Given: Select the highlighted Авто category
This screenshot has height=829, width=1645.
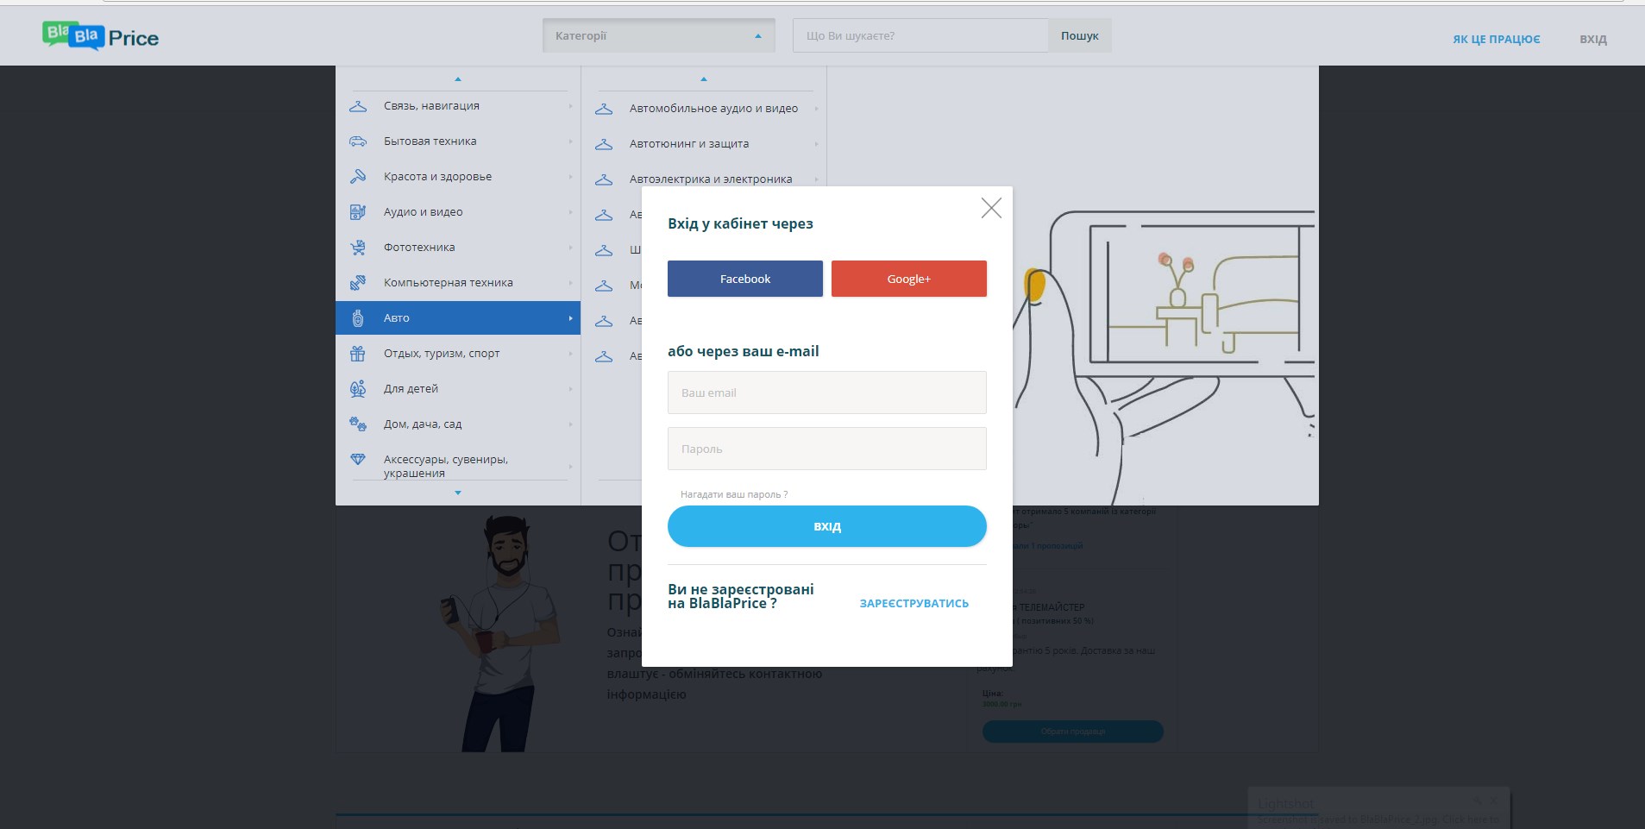Looking at the screenshot, I should coord(458,318).
